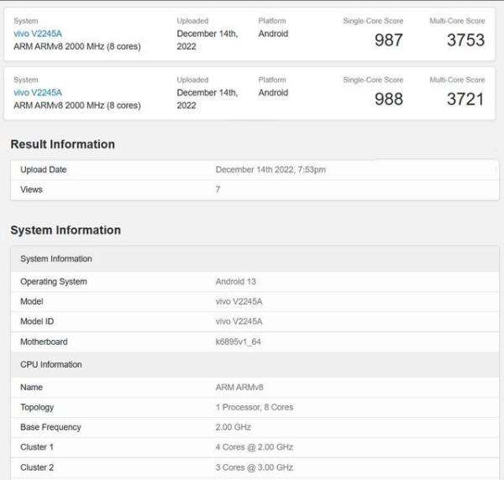Select the System Information section heading
The height and width of the screenshot is (480, 504).
(x=66, y=230)
